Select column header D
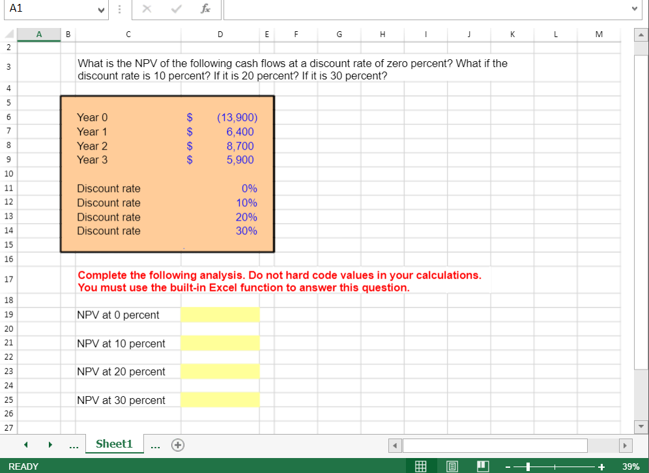 point(220,34)
